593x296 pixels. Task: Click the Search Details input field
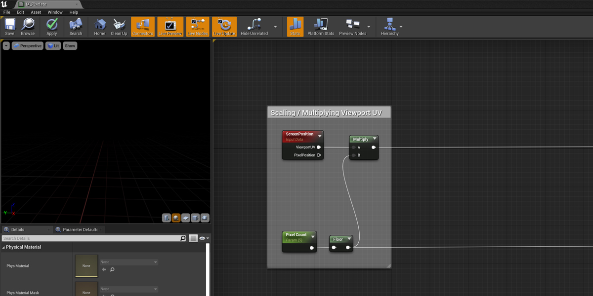click(x=91, y=238)
